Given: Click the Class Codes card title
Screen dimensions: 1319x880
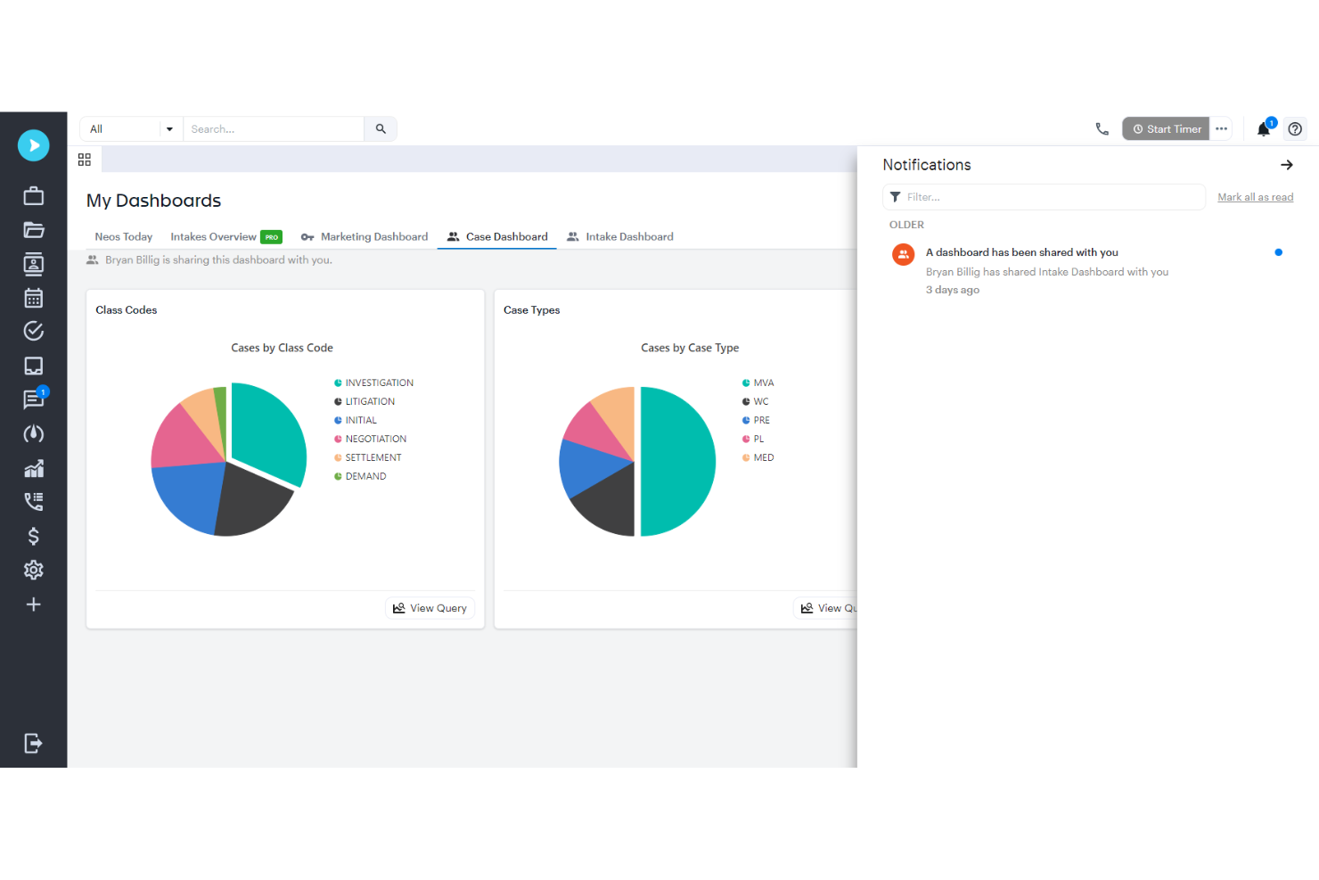Looking at the screenshot, I should [x=127, y=310].
